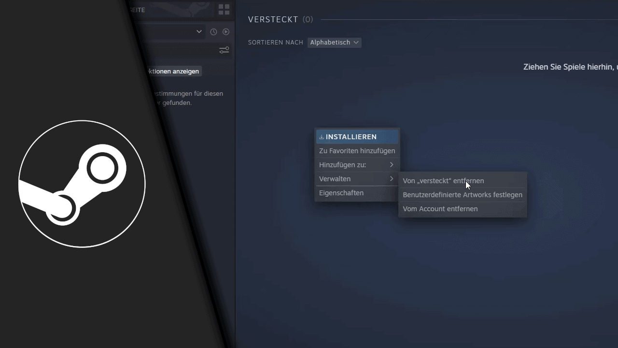
Task: Open advanced filters via the sliders icon
Action: pos(224,50)
